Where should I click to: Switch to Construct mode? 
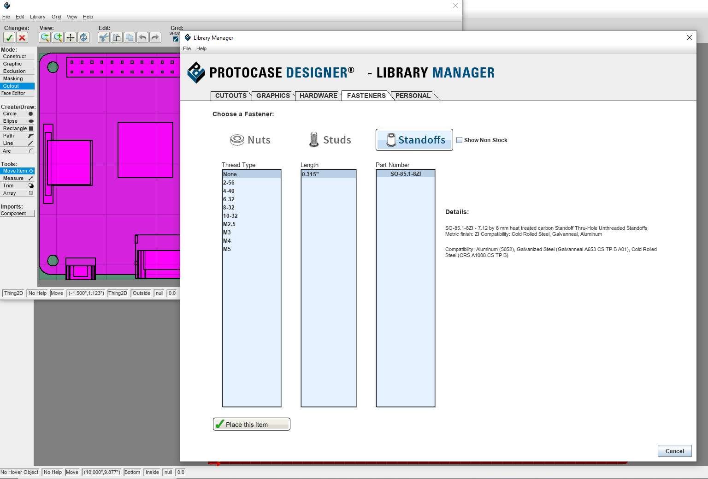pos(18,56)
